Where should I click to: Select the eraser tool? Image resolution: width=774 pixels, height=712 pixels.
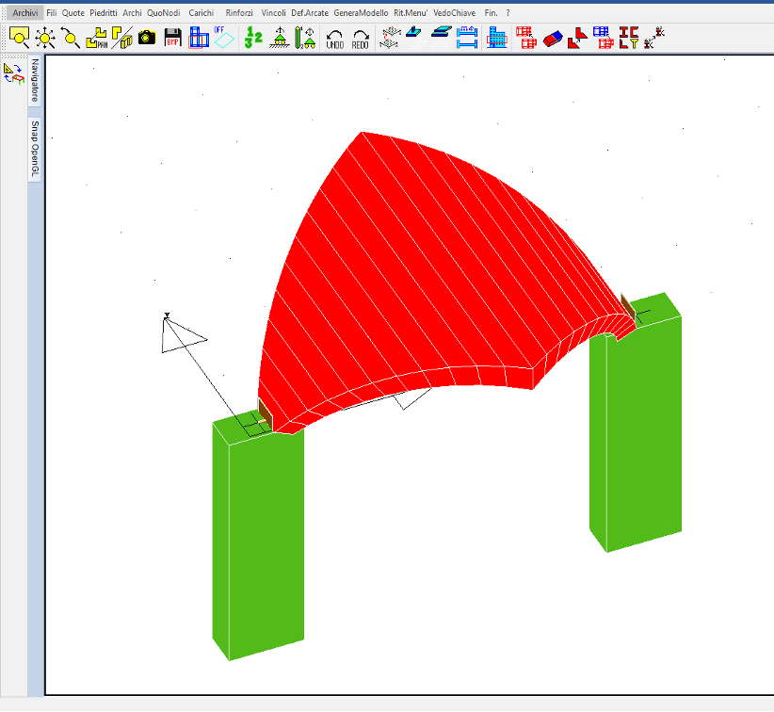pos(553,39)
